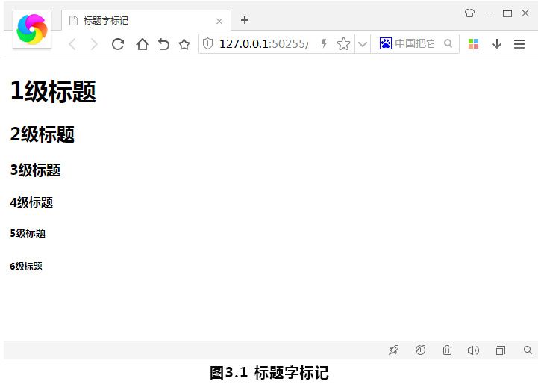Minimize the browser window

pos(489,13)
